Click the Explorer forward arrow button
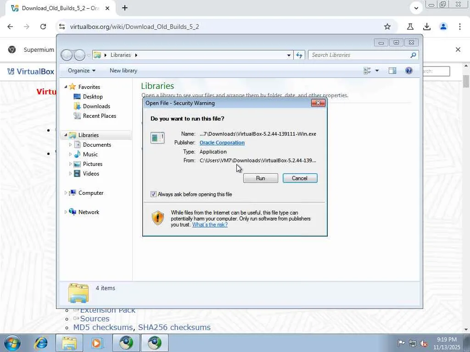This screenshot has height=352, width=470. pyautogui.click(x=79, y=55)
